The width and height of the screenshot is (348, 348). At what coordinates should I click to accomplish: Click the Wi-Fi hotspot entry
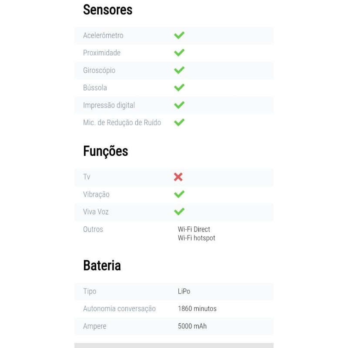(197, 238)
